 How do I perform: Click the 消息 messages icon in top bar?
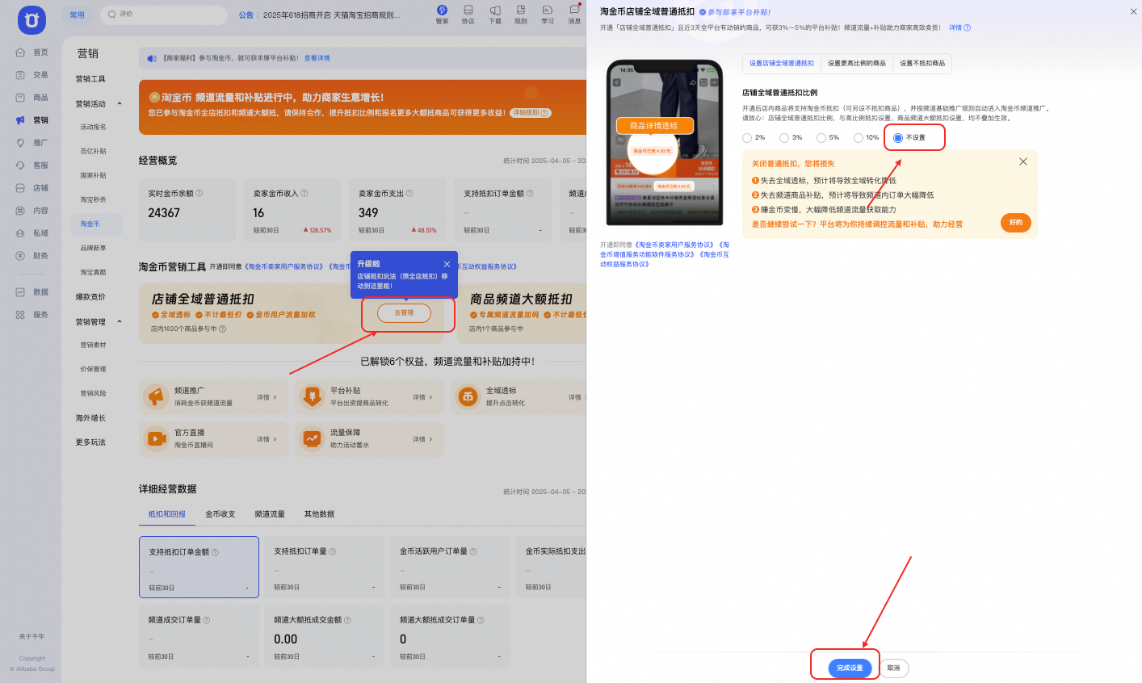pyautogui.click(x=574, y=10)
